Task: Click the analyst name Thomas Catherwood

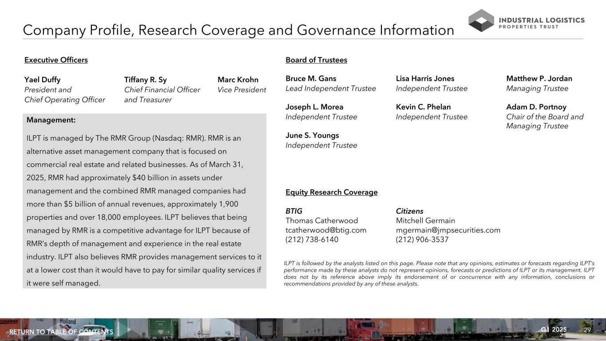Action: (321, 221)
